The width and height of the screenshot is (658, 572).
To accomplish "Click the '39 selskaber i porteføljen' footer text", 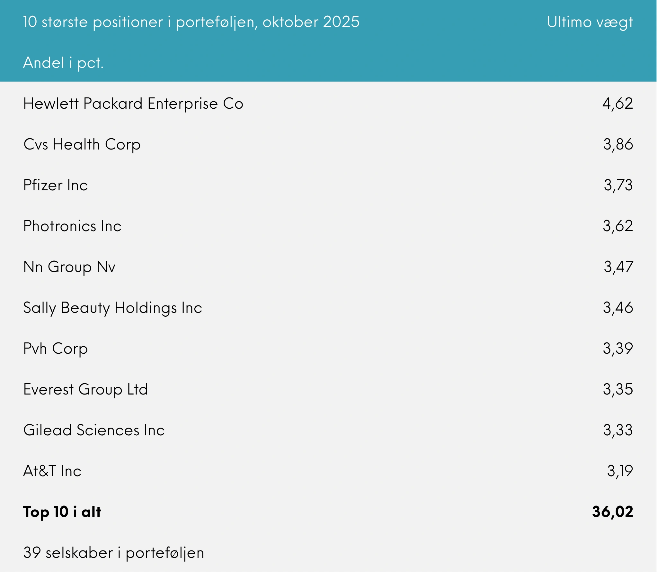I will point(113,553).
